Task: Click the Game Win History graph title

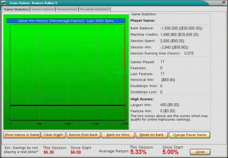Action: pos(66,21)
